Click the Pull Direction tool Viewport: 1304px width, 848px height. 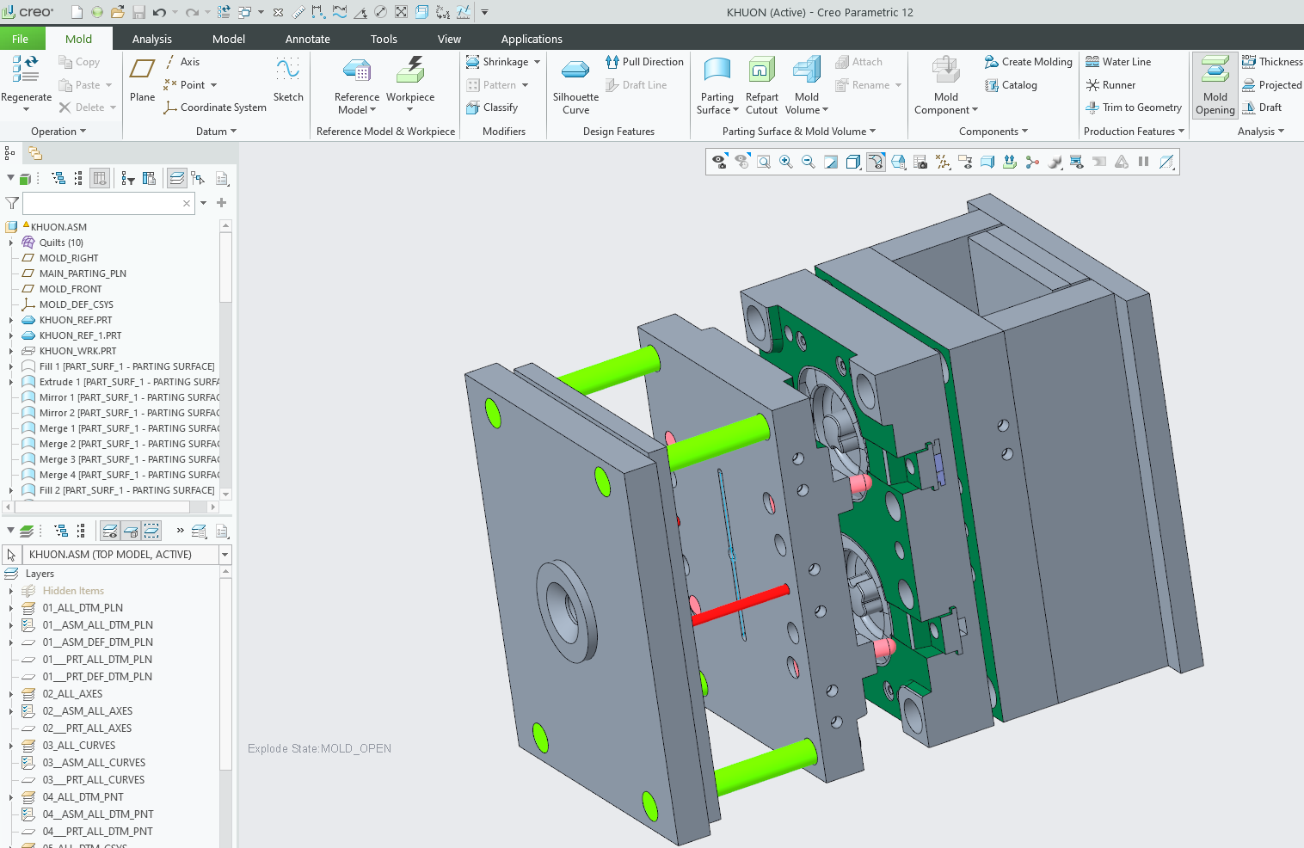pyautogui.click(x=644, y=62)
